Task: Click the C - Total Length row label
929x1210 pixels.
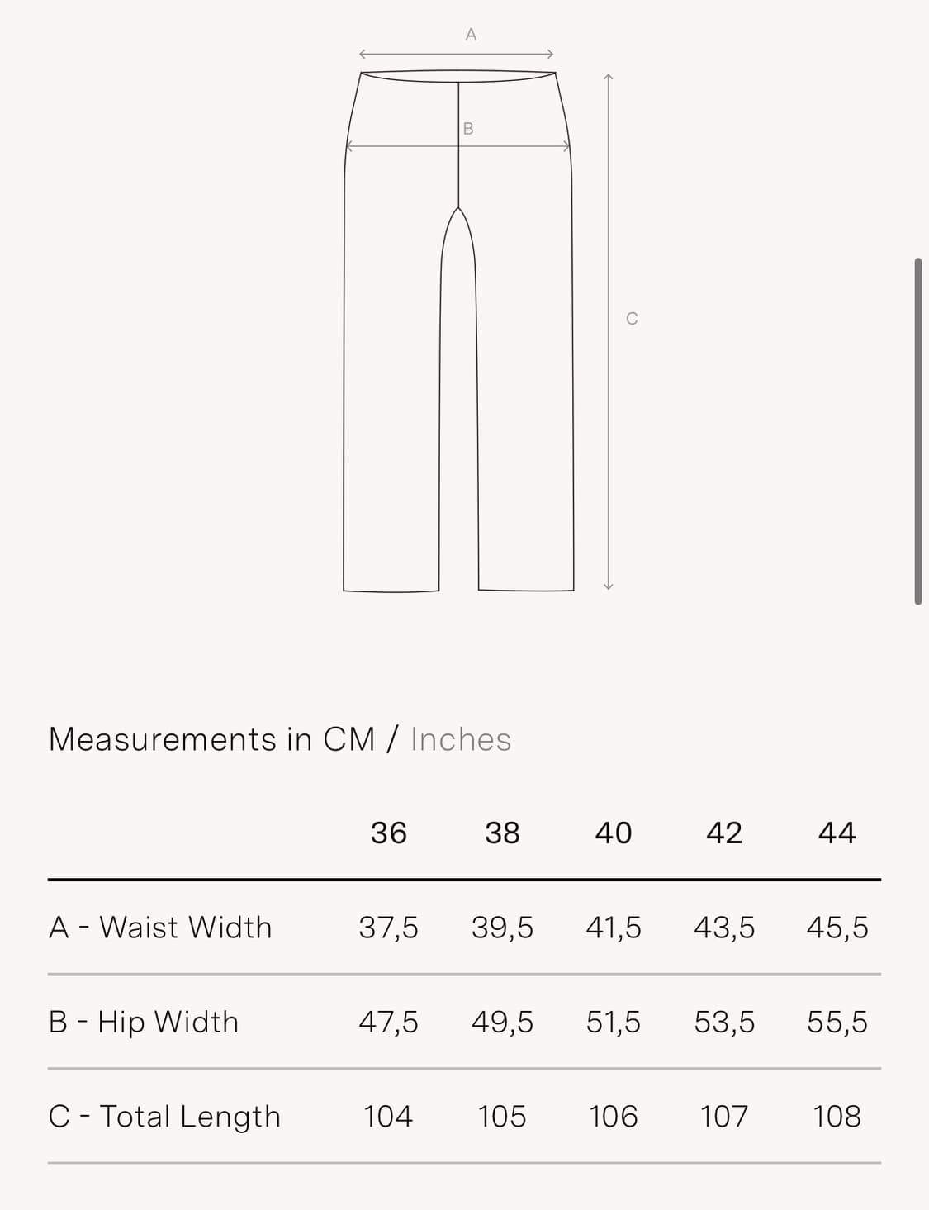Action: coord(165,1117)
